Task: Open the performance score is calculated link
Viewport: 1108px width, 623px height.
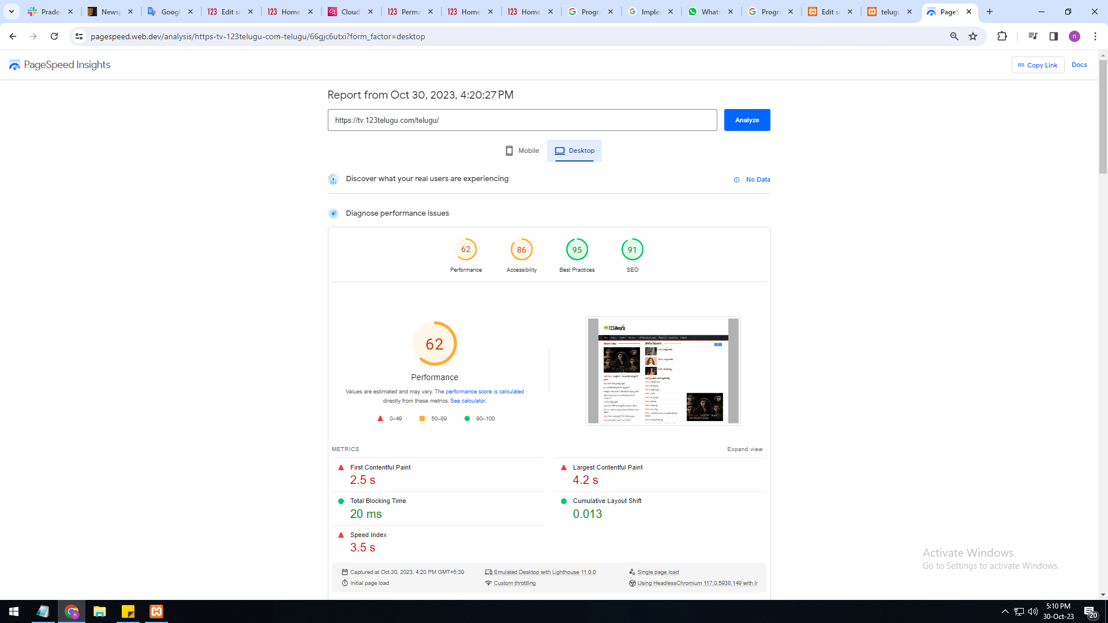Action: (485, 392)
